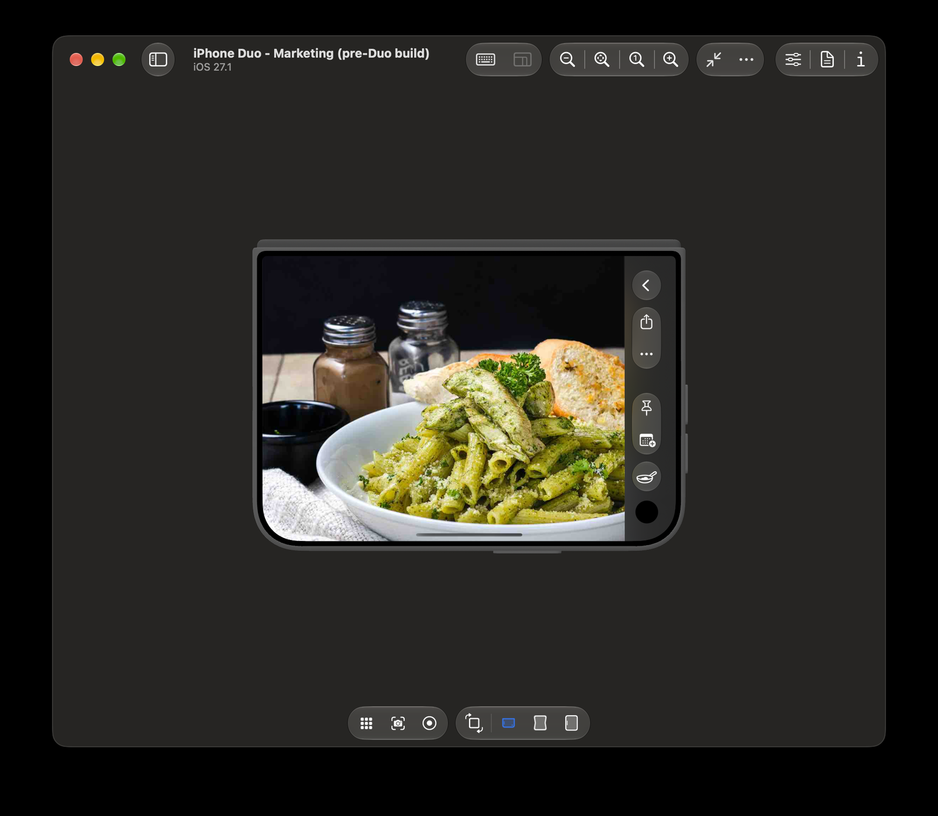This screenshot has width=938, height=816.
Task: Open the document icon in toolbar
Action: point(827,59)
